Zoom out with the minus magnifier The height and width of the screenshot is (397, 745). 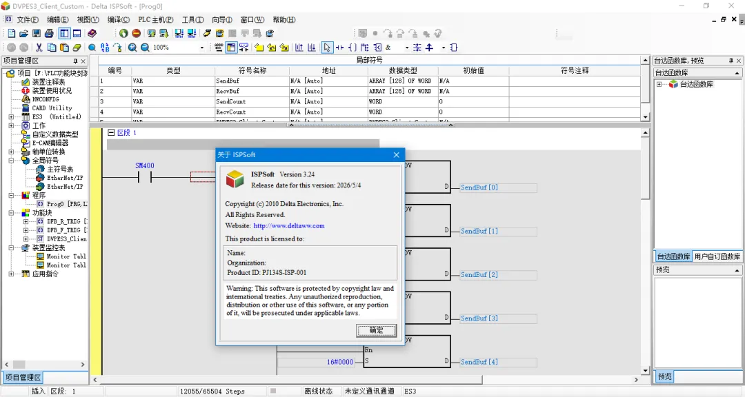tap(145, 48)
